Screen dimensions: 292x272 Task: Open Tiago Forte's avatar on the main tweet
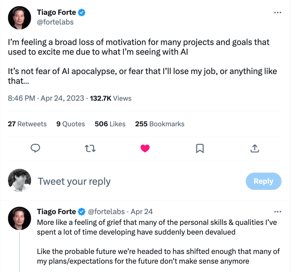[x=19, y=18]
